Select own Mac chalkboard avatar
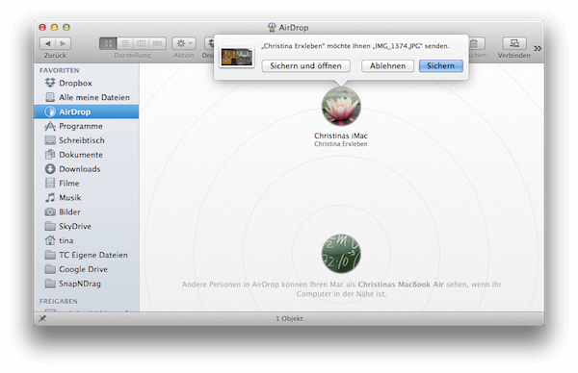Screen dimensions: 578x373 (341, 254)
